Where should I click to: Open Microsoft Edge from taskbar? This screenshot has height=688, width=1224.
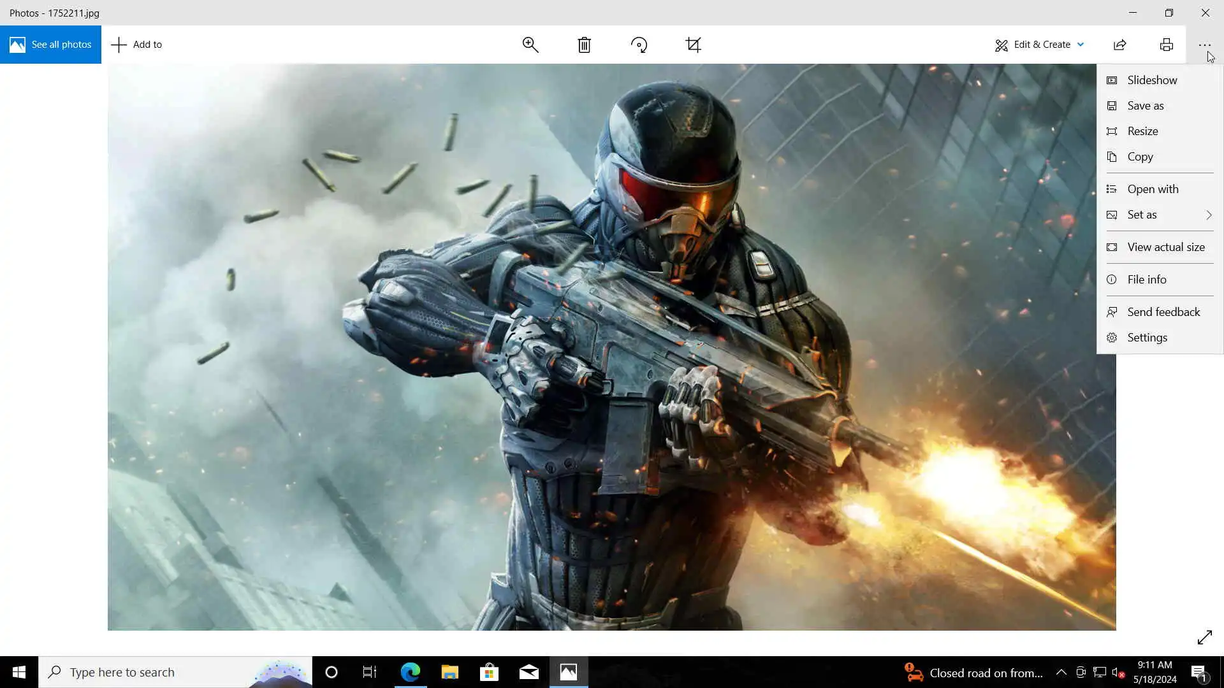click(411, 672)
